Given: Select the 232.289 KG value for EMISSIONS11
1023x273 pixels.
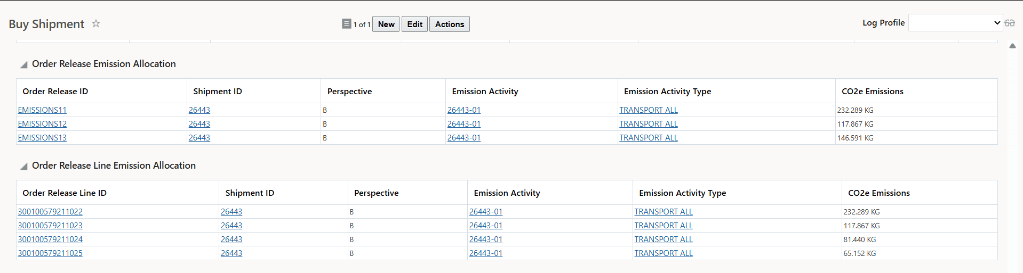Looking at the screenshot, I should click(x=855, y=110).
